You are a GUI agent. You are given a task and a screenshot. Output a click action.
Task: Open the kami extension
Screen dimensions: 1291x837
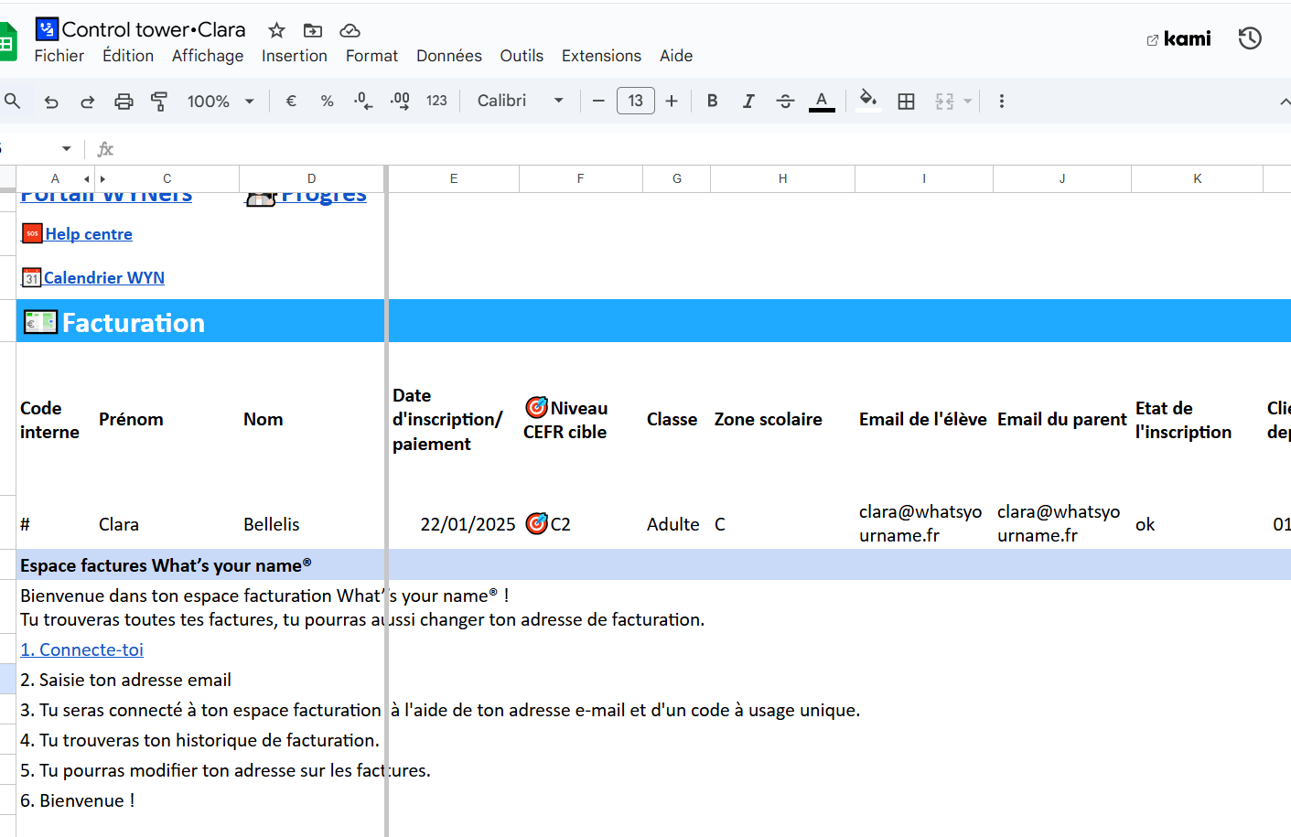click(x=1178, y=38)
